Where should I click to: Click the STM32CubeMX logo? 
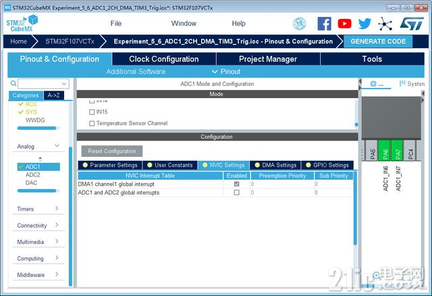pos(22,24)
